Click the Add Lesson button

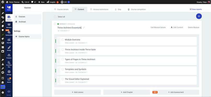(x=77, y=92)
